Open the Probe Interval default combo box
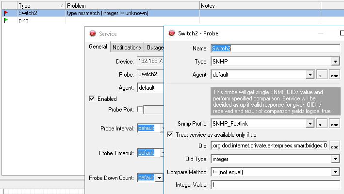This screenshot has width=344, height=194. [x=150, y=128]
